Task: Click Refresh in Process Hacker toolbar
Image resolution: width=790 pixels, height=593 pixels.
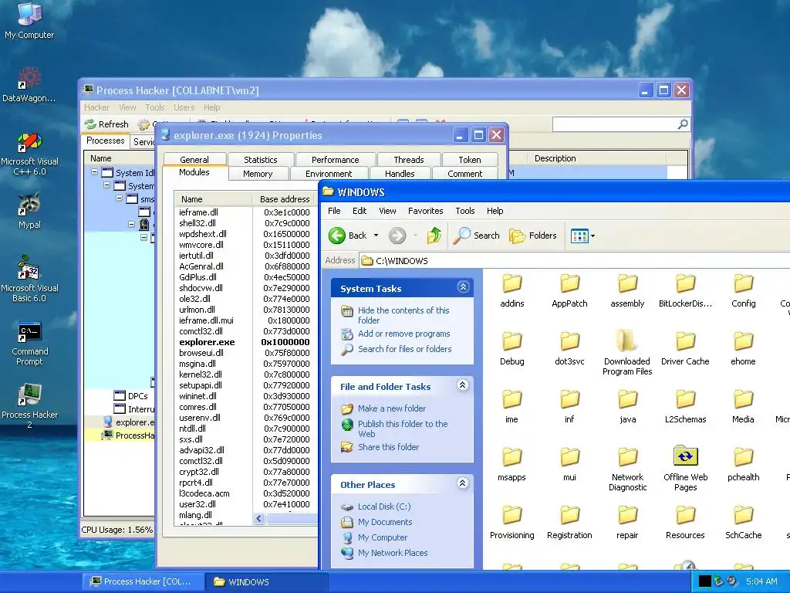Action: 106,124
